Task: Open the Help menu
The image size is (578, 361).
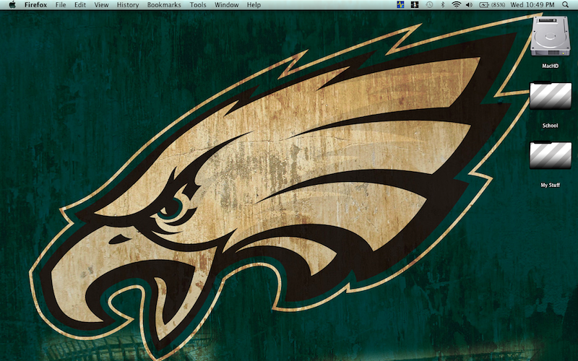Action: tap(254, 5)
